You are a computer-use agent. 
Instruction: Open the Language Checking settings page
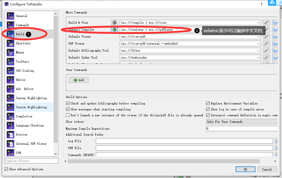(30, 125)
